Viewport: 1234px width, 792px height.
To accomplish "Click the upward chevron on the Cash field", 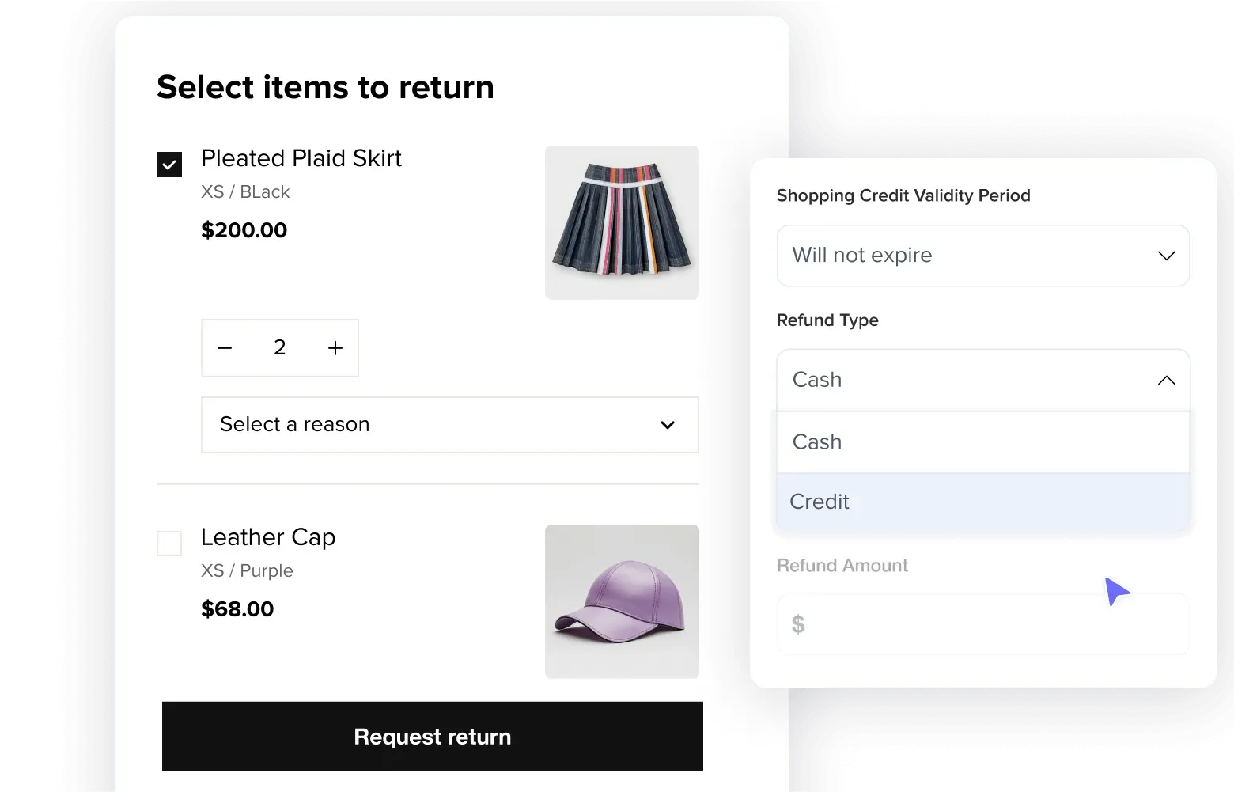I will pyautogui.click(x=1166, y=381).
